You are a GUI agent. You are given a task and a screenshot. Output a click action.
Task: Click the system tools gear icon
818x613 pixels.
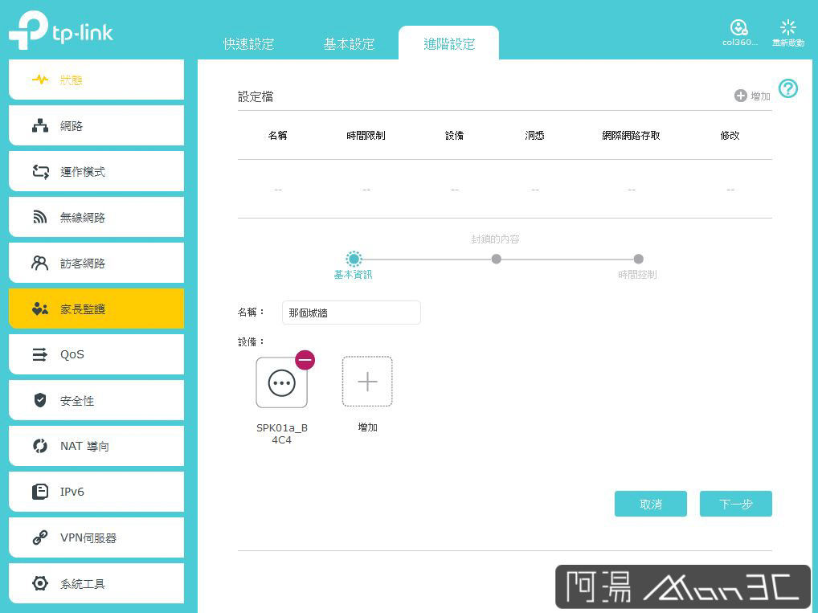coord(40,583)
